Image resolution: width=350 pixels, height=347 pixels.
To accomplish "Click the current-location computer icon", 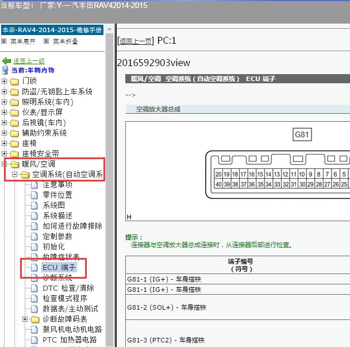I will (5, 70).
